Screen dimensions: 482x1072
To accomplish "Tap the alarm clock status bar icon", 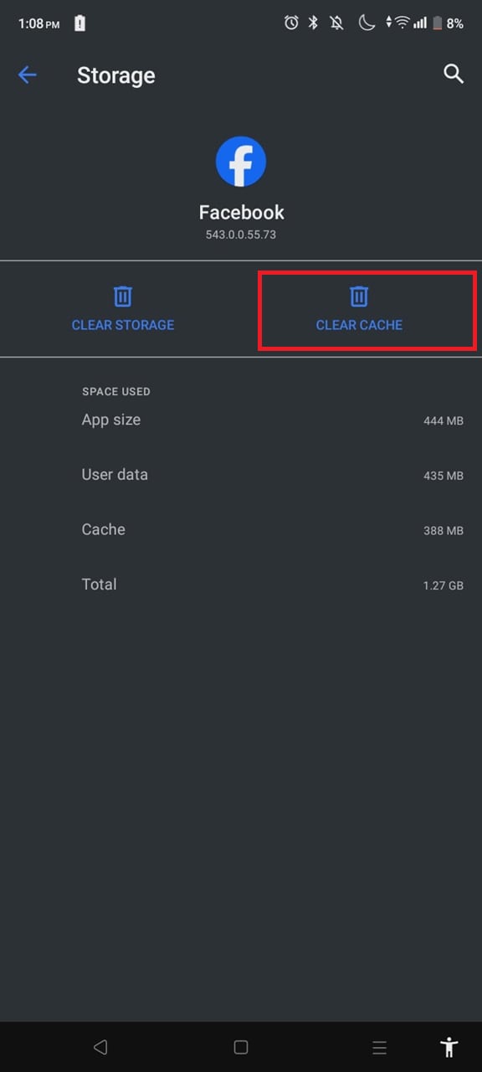I will coord(290,23).
